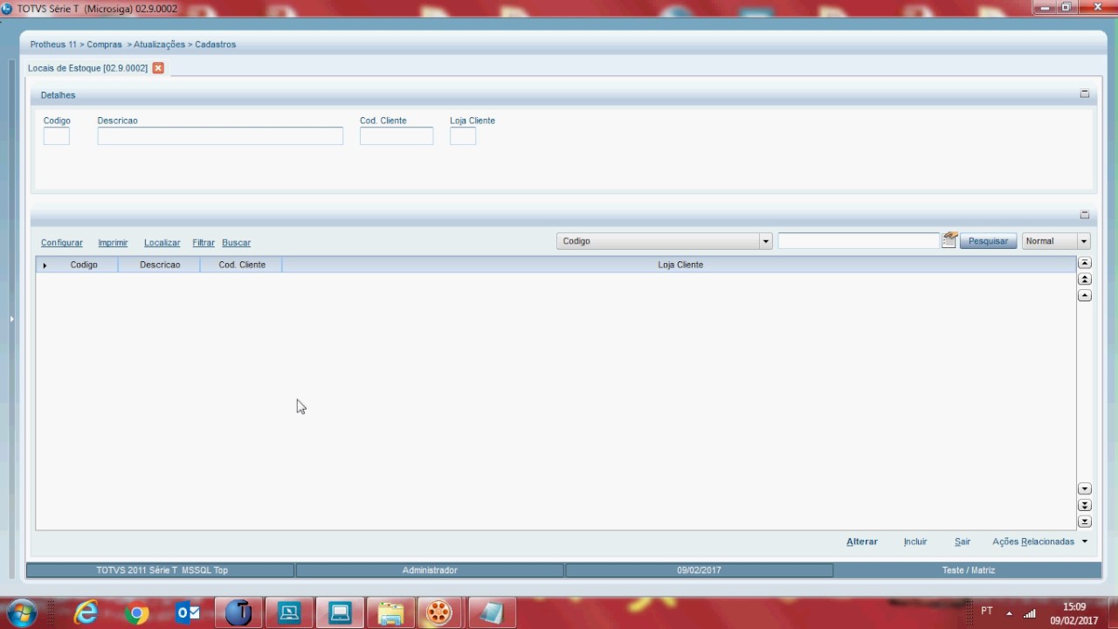The image size is (1118, 629).
Task: Focus the Descricao input field
Action: pyautogui.click(x=220, y=136)
